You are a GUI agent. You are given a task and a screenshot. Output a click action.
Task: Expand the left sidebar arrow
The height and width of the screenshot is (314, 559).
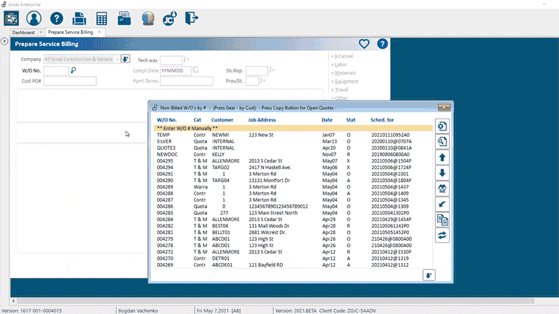click(4, 41)
